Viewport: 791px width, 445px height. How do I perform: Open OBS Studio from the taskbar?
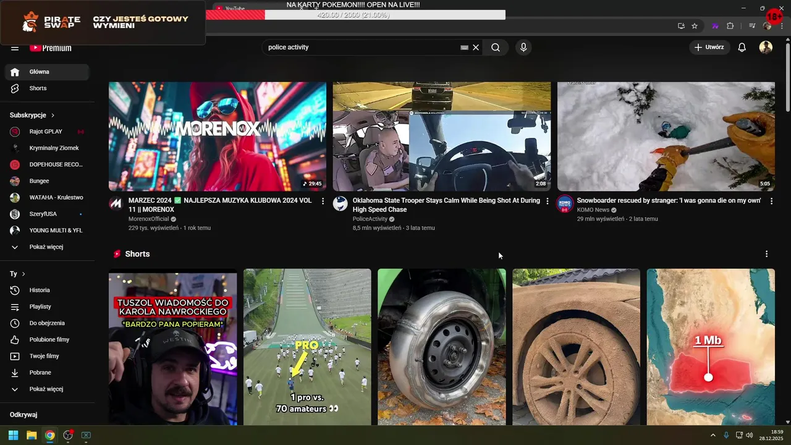68,435
